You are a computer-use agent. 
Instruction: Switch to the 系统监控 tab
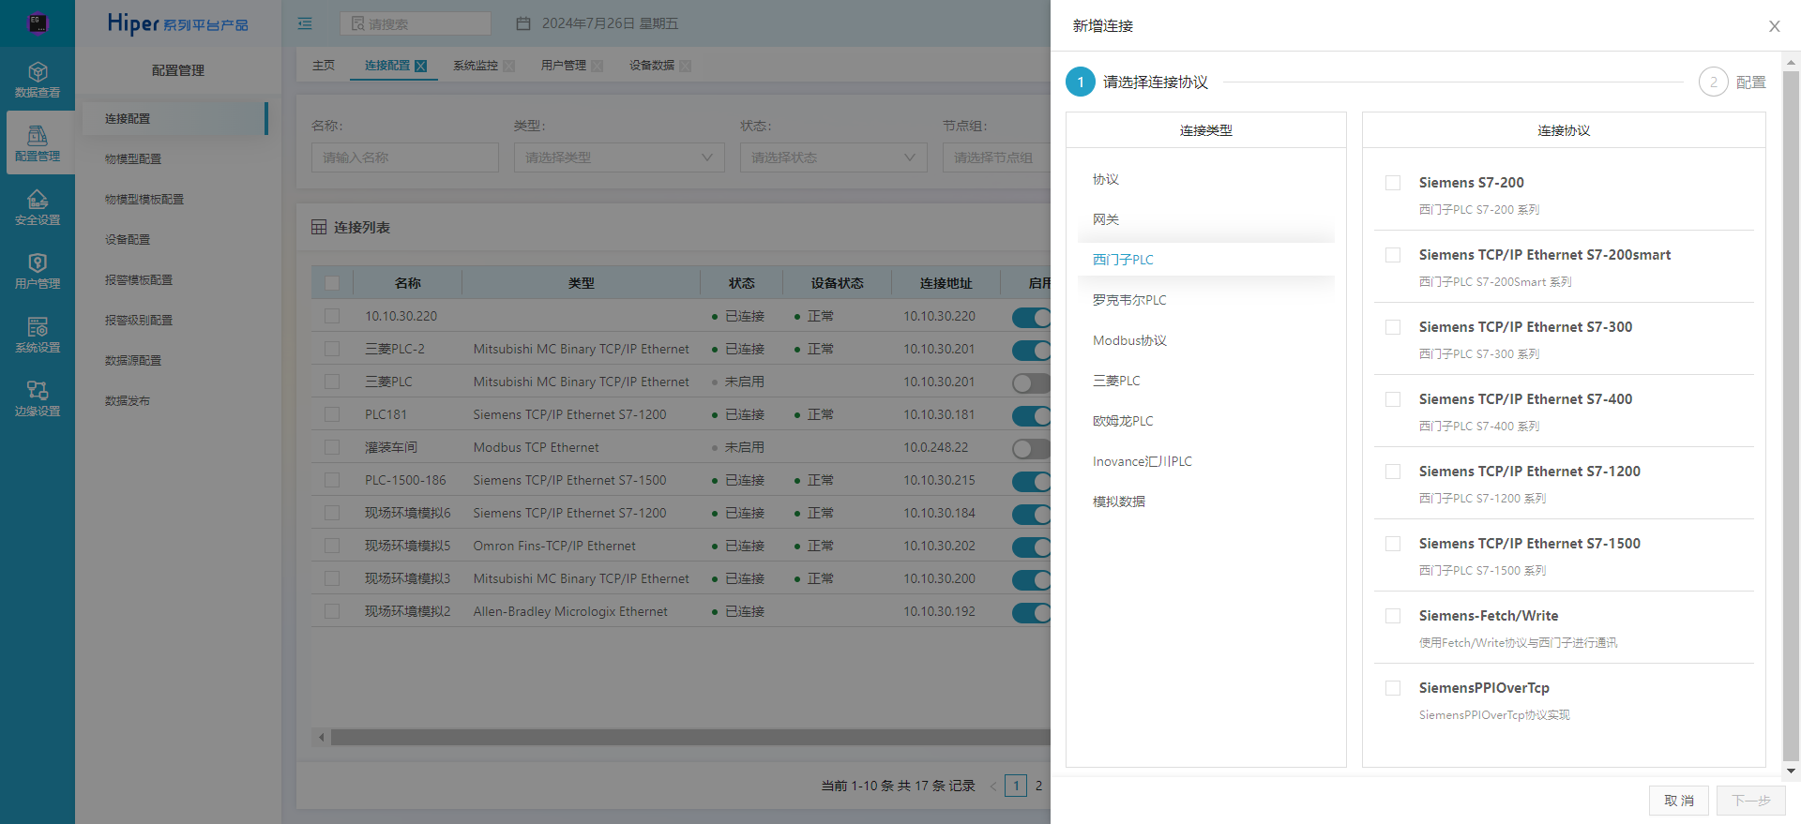[476, 66]
